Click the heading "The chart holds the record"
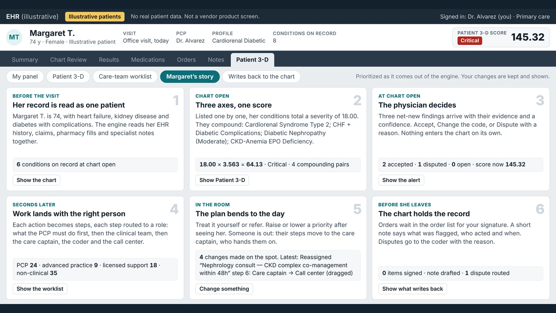The width and height of the screenshot is (556, 313). (424, 214)
